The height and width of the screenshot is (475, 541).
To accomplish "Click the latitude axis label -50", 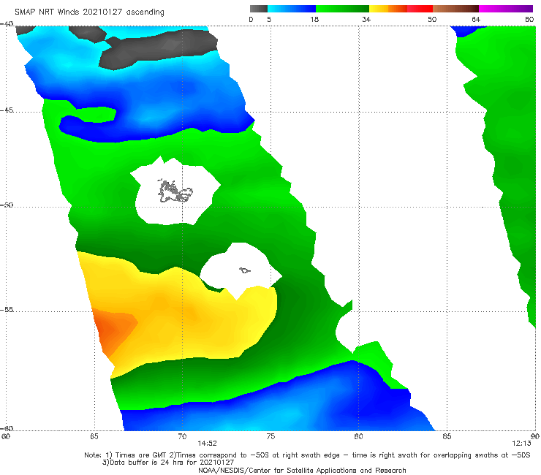I will (7, 205).
